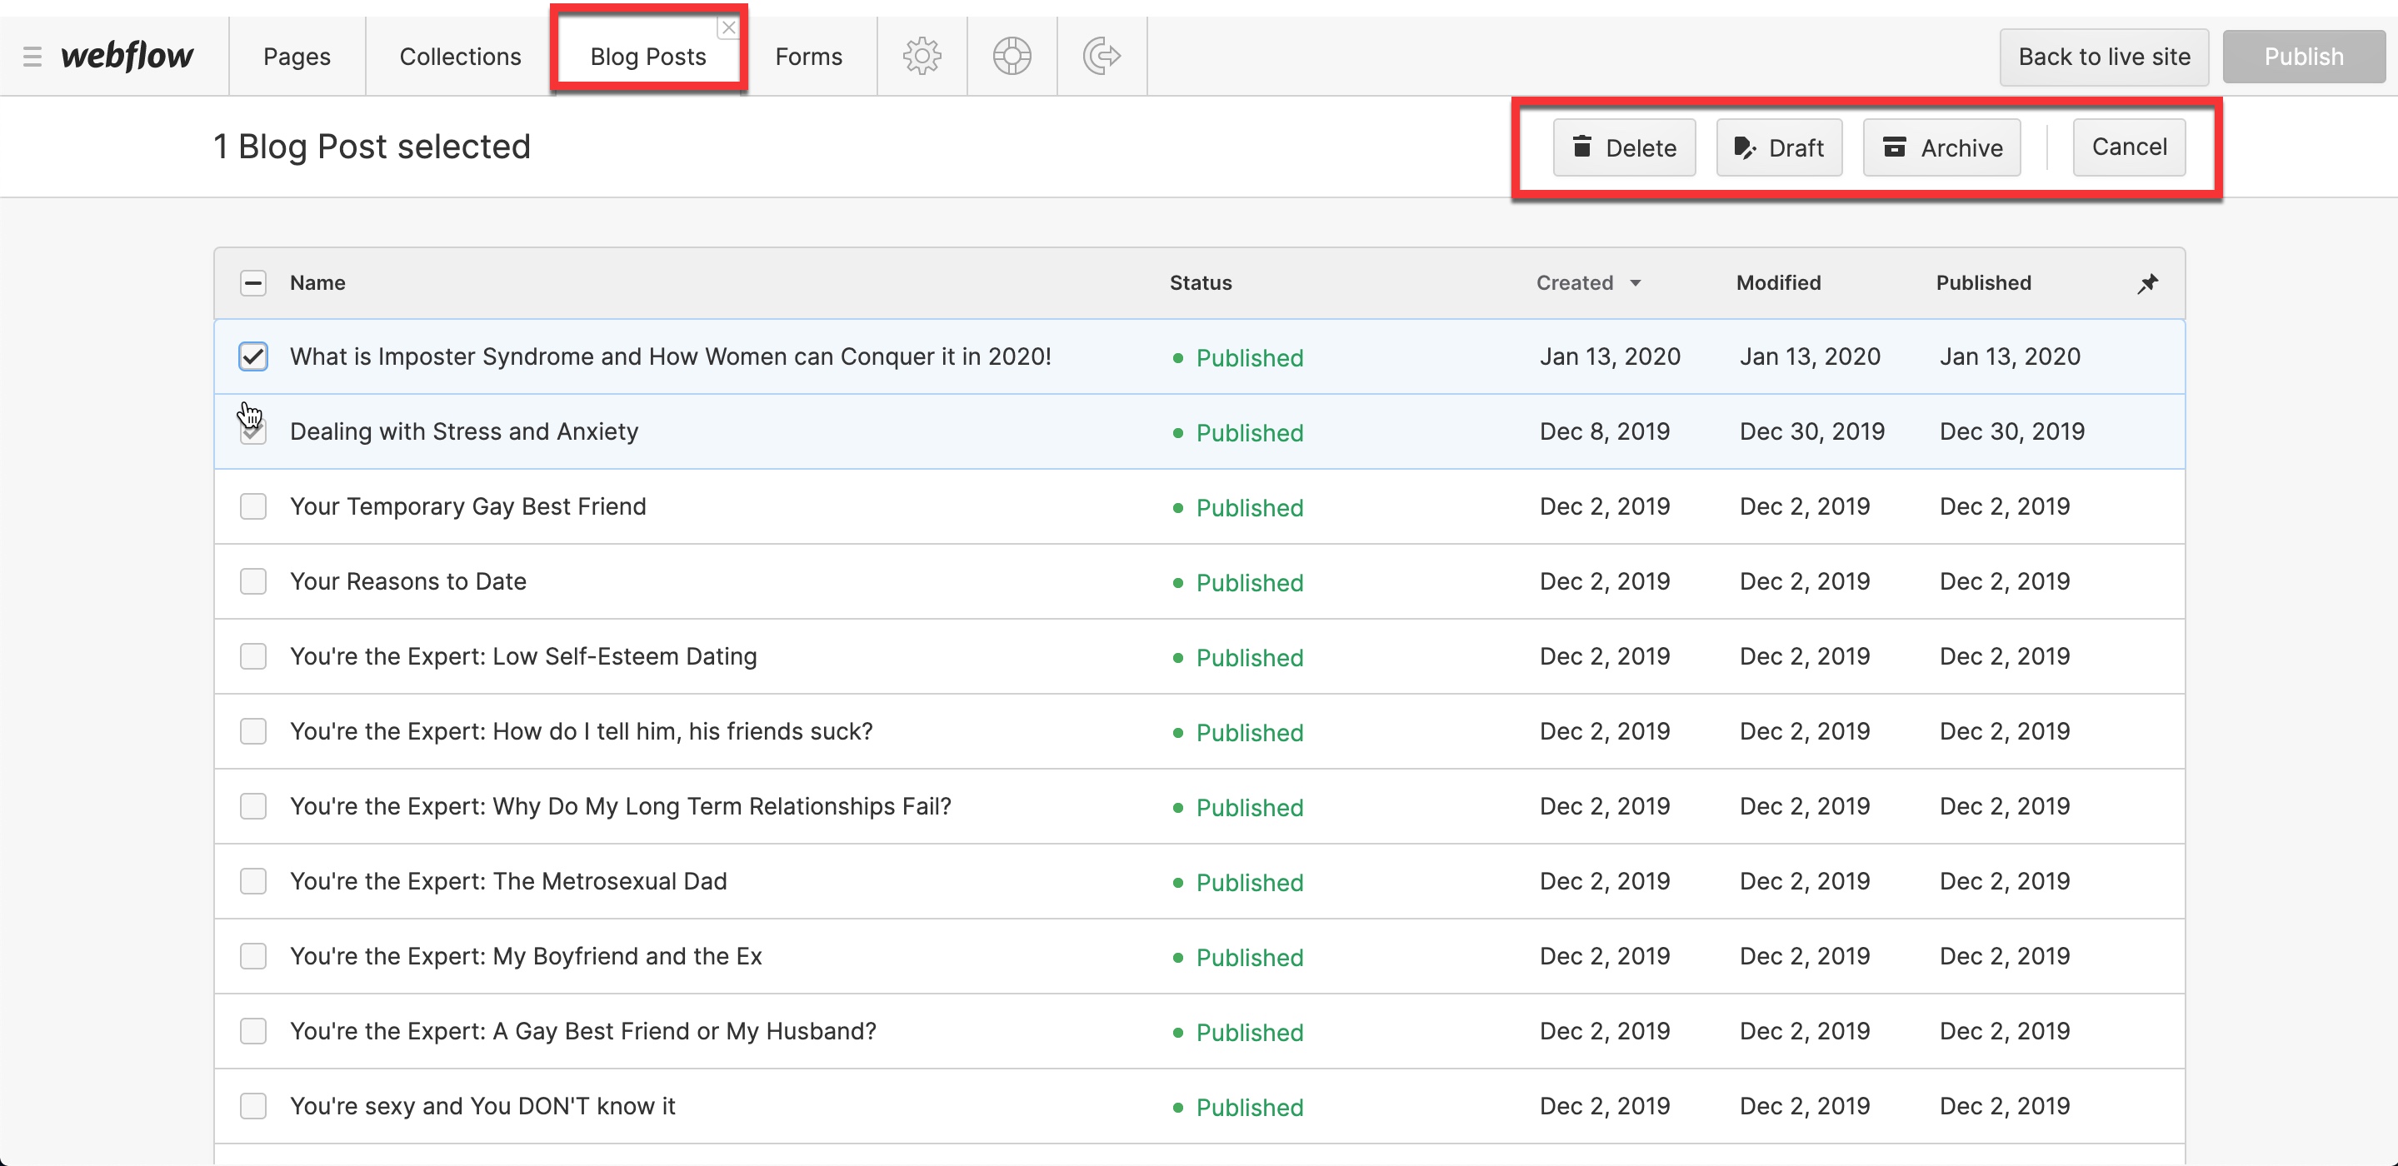Check The Metrosexual Dad post checkbox
Image resolution: width=2398 pixels, height=1166 pixels.
(252, 881)
